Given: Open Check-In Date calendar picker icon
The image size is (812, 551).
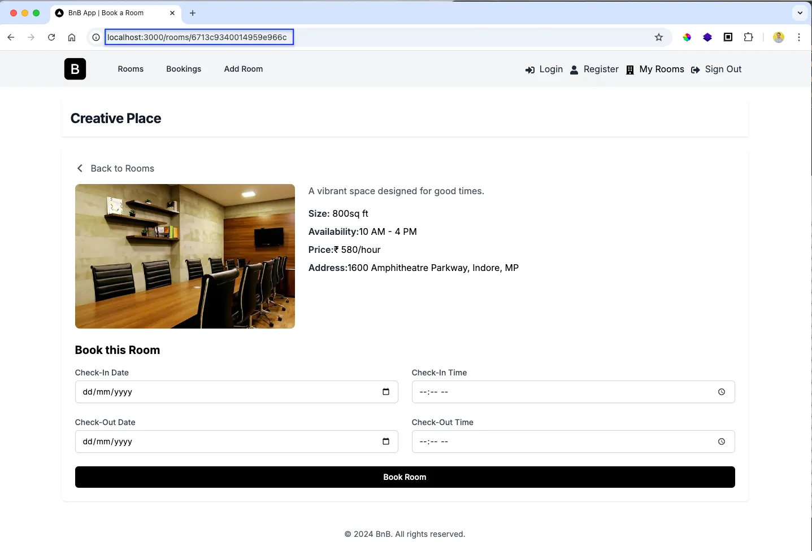Looking at the screenshot, I should point(386,392).
